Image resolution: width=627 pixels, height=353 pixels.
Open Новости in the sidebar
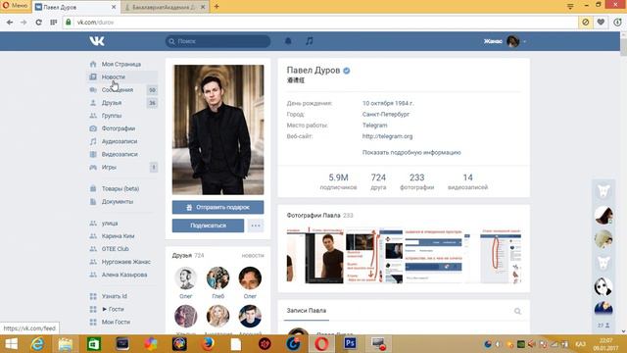tap(122, 76)
